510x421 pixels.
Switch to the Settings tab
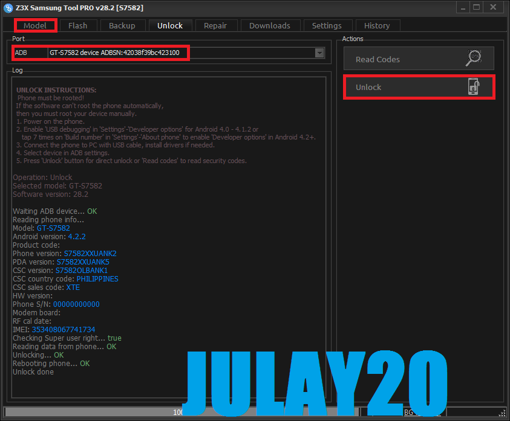[327, 25]
